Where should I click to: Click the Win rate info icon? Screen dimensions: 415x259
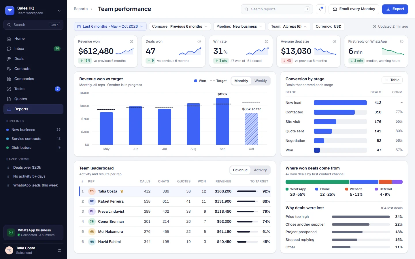pyautogui.click(x=267, y=41)
